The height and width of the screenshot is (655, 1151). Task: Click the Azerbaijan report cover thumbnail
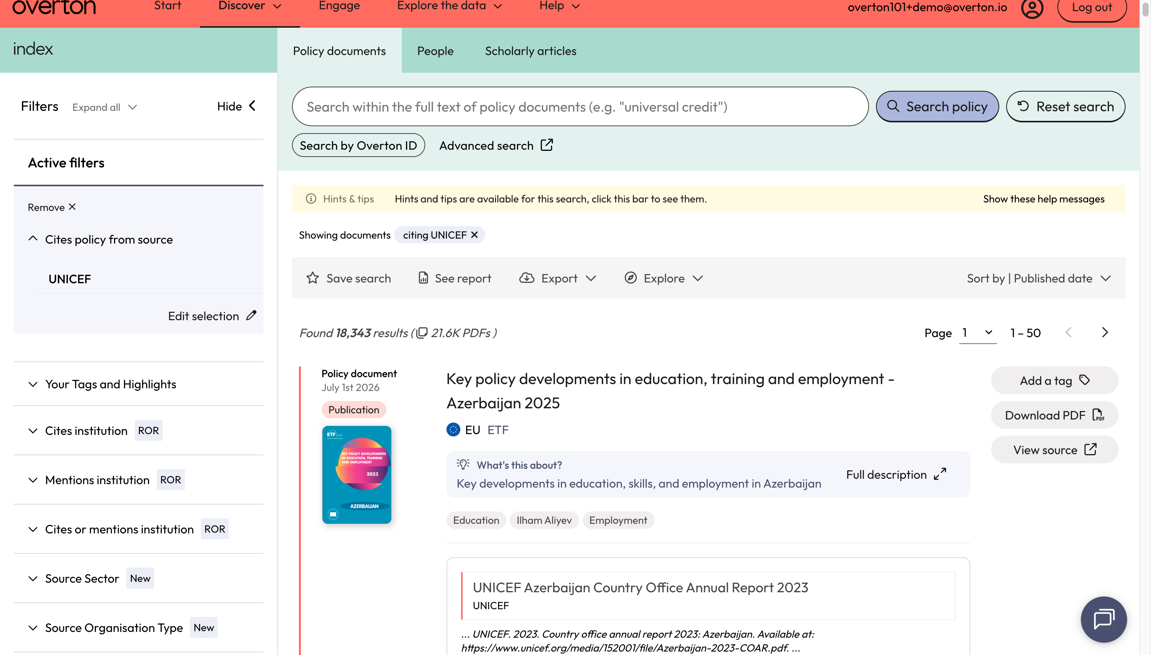click(356, 475)
